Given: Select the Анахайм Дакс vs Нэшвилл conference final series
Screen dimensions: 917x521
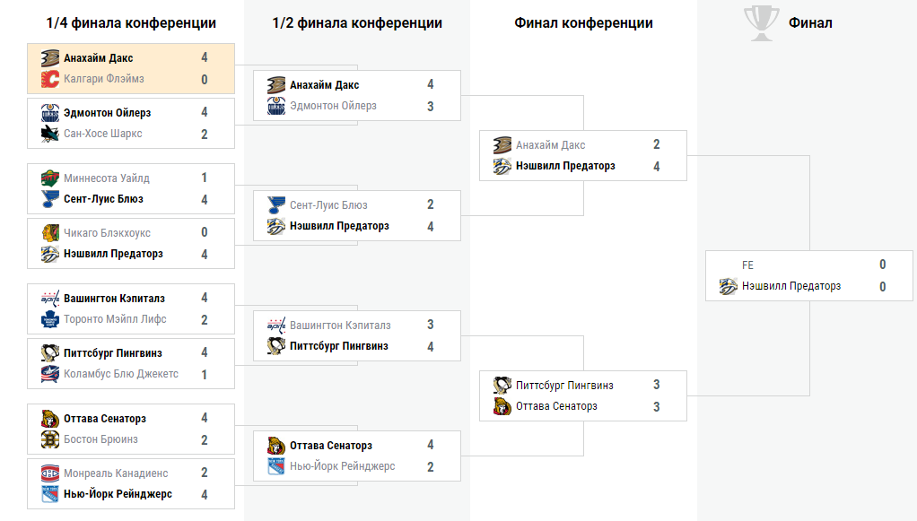Looking at the screenshot, I should coord(583,155).
